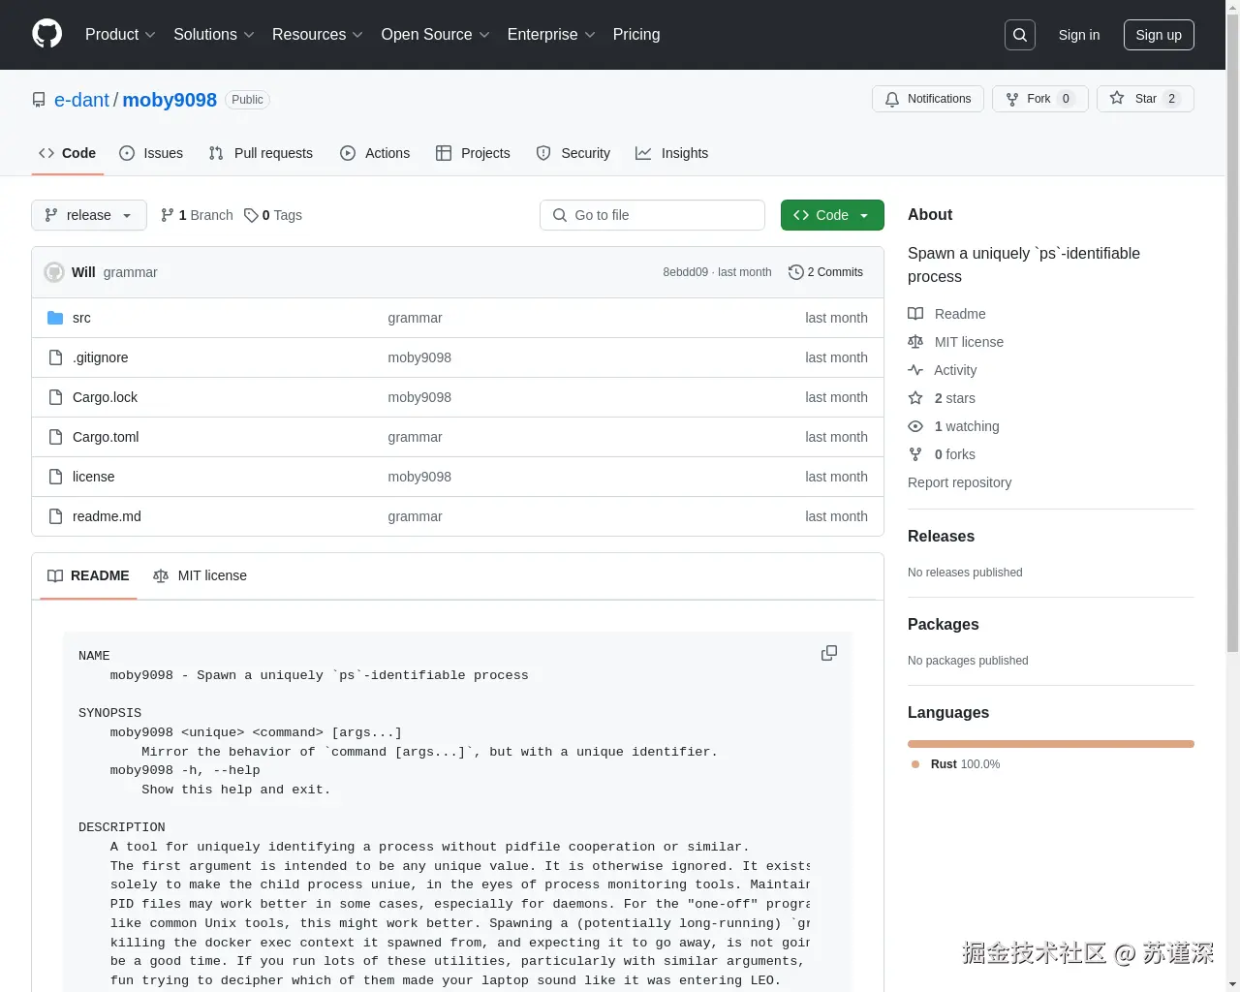1240x992 pixels.
Task: Switch to the MIT license tab in README panel
Action: coord(200,575)
